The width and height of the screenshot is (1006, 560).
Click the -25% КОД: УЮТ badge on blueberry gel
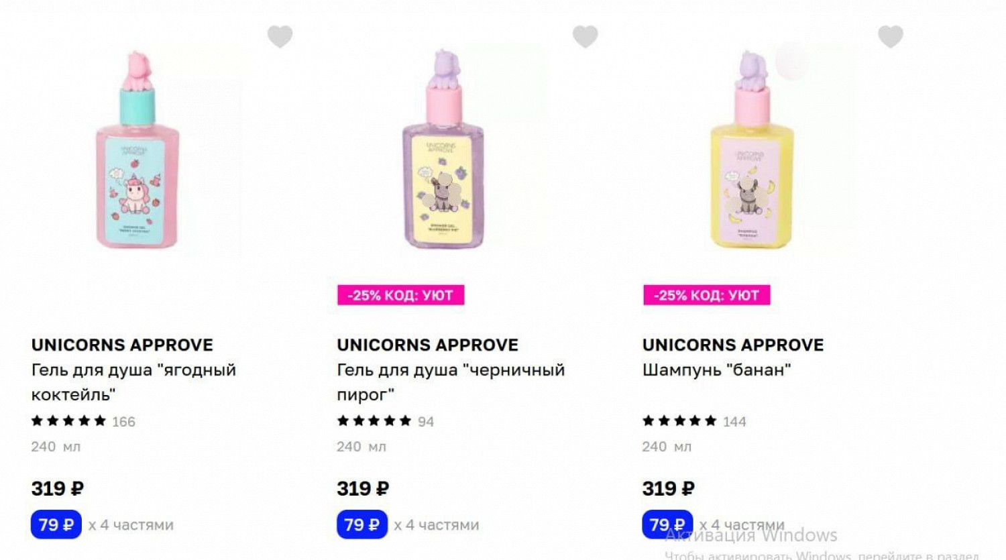[x=400, y=295]
